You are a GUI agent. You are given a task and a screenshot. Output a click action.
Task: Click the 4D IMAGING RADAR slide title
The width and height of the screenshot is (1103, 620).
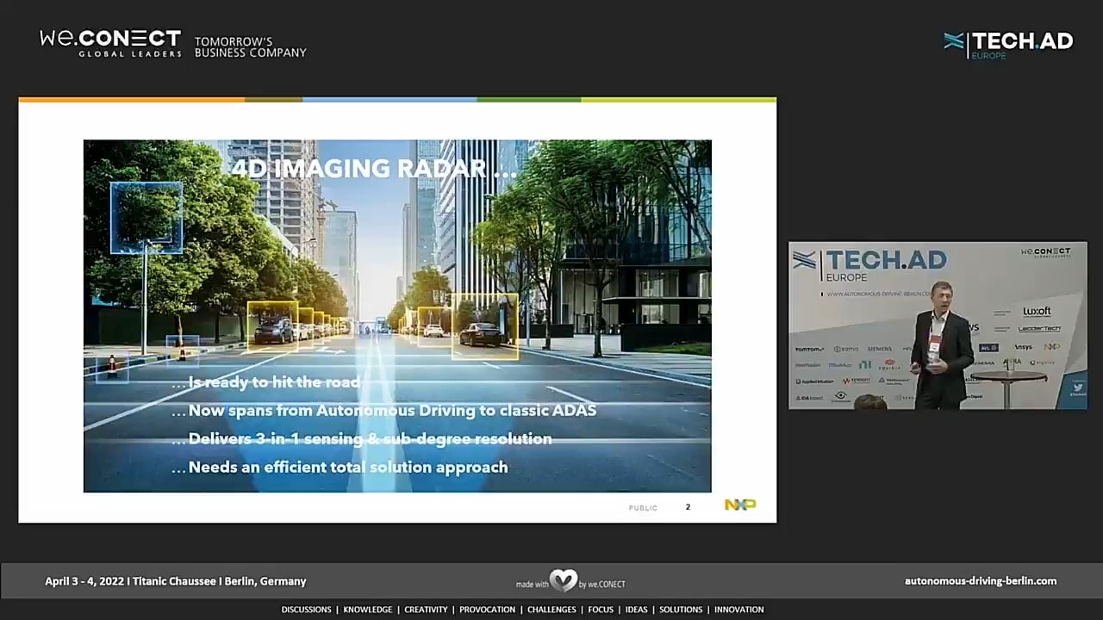click(x=374, y=169)
